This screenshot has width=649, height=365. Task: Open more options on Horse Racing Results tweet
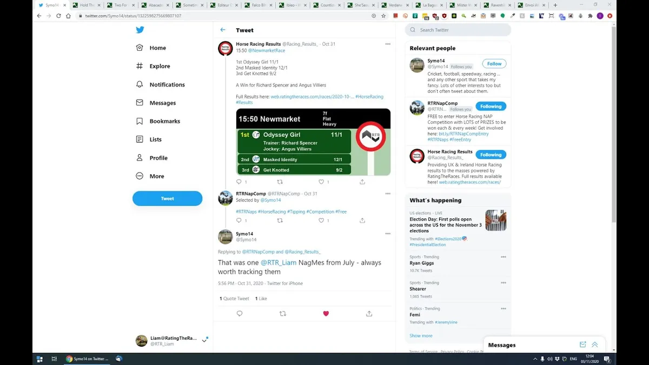click(x=388, y=44)
